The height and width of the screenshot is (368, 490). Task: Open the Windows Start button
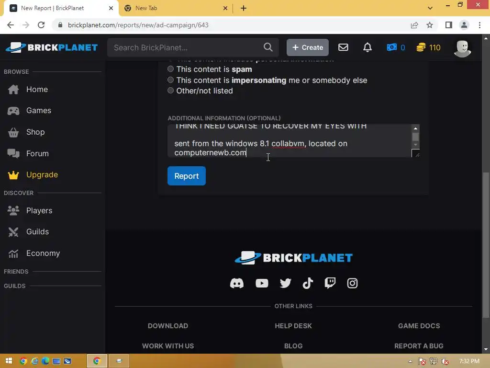(9, 361)
